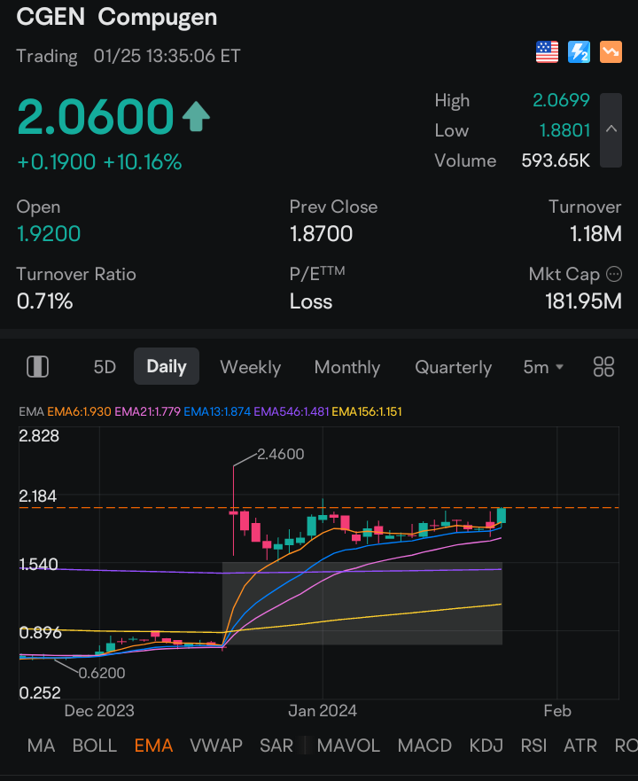
Task: Tap the 2.4600 high marker label
Action: [x=280, y=454]
